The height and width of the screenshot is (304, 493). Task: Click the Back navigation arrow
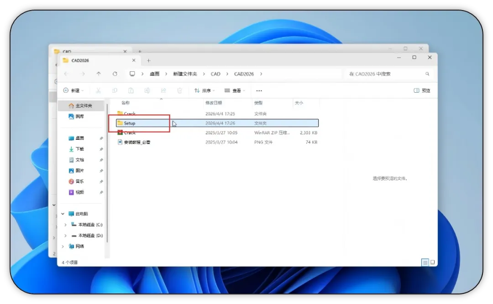point(66,74)
